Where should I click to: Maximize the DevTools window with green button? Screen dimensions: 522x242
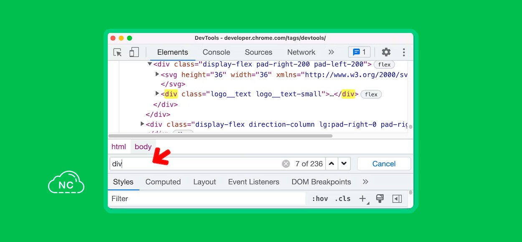tap(129, 38)
